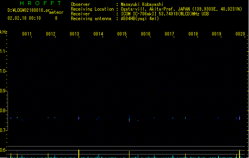Viewport: 249px width, 158px height.
Task: Click the strong echo under marker 0020
Action: 239,118
